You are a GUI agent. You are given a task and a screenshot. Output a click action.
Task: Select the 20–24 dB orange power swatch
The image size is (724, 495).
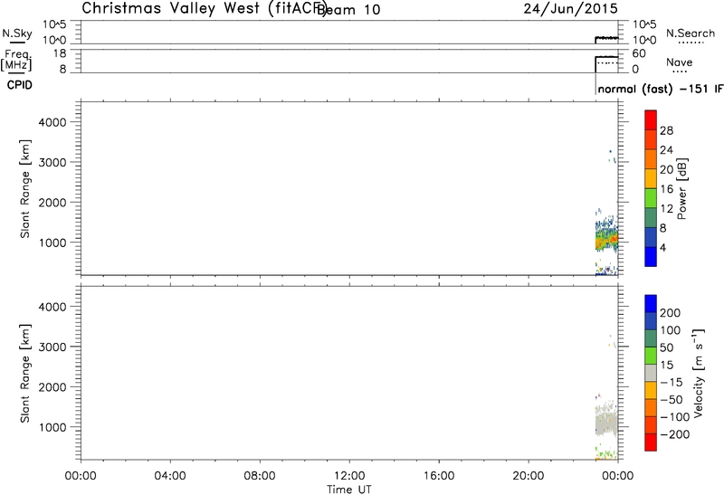click(x=651, y=159)
